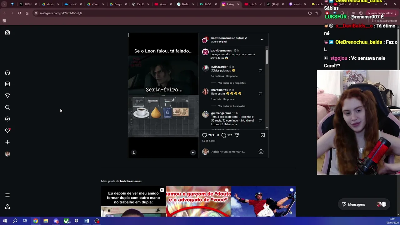Screen dimensions: 400x225
Task: Reload the page
Action: [19, 13]
